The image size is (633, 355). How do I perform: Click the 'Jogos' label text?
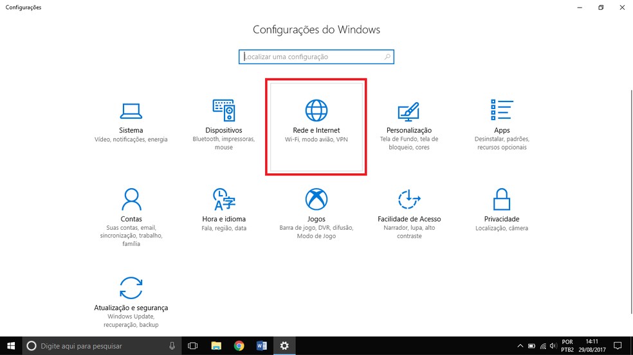[x=316, y=219]
